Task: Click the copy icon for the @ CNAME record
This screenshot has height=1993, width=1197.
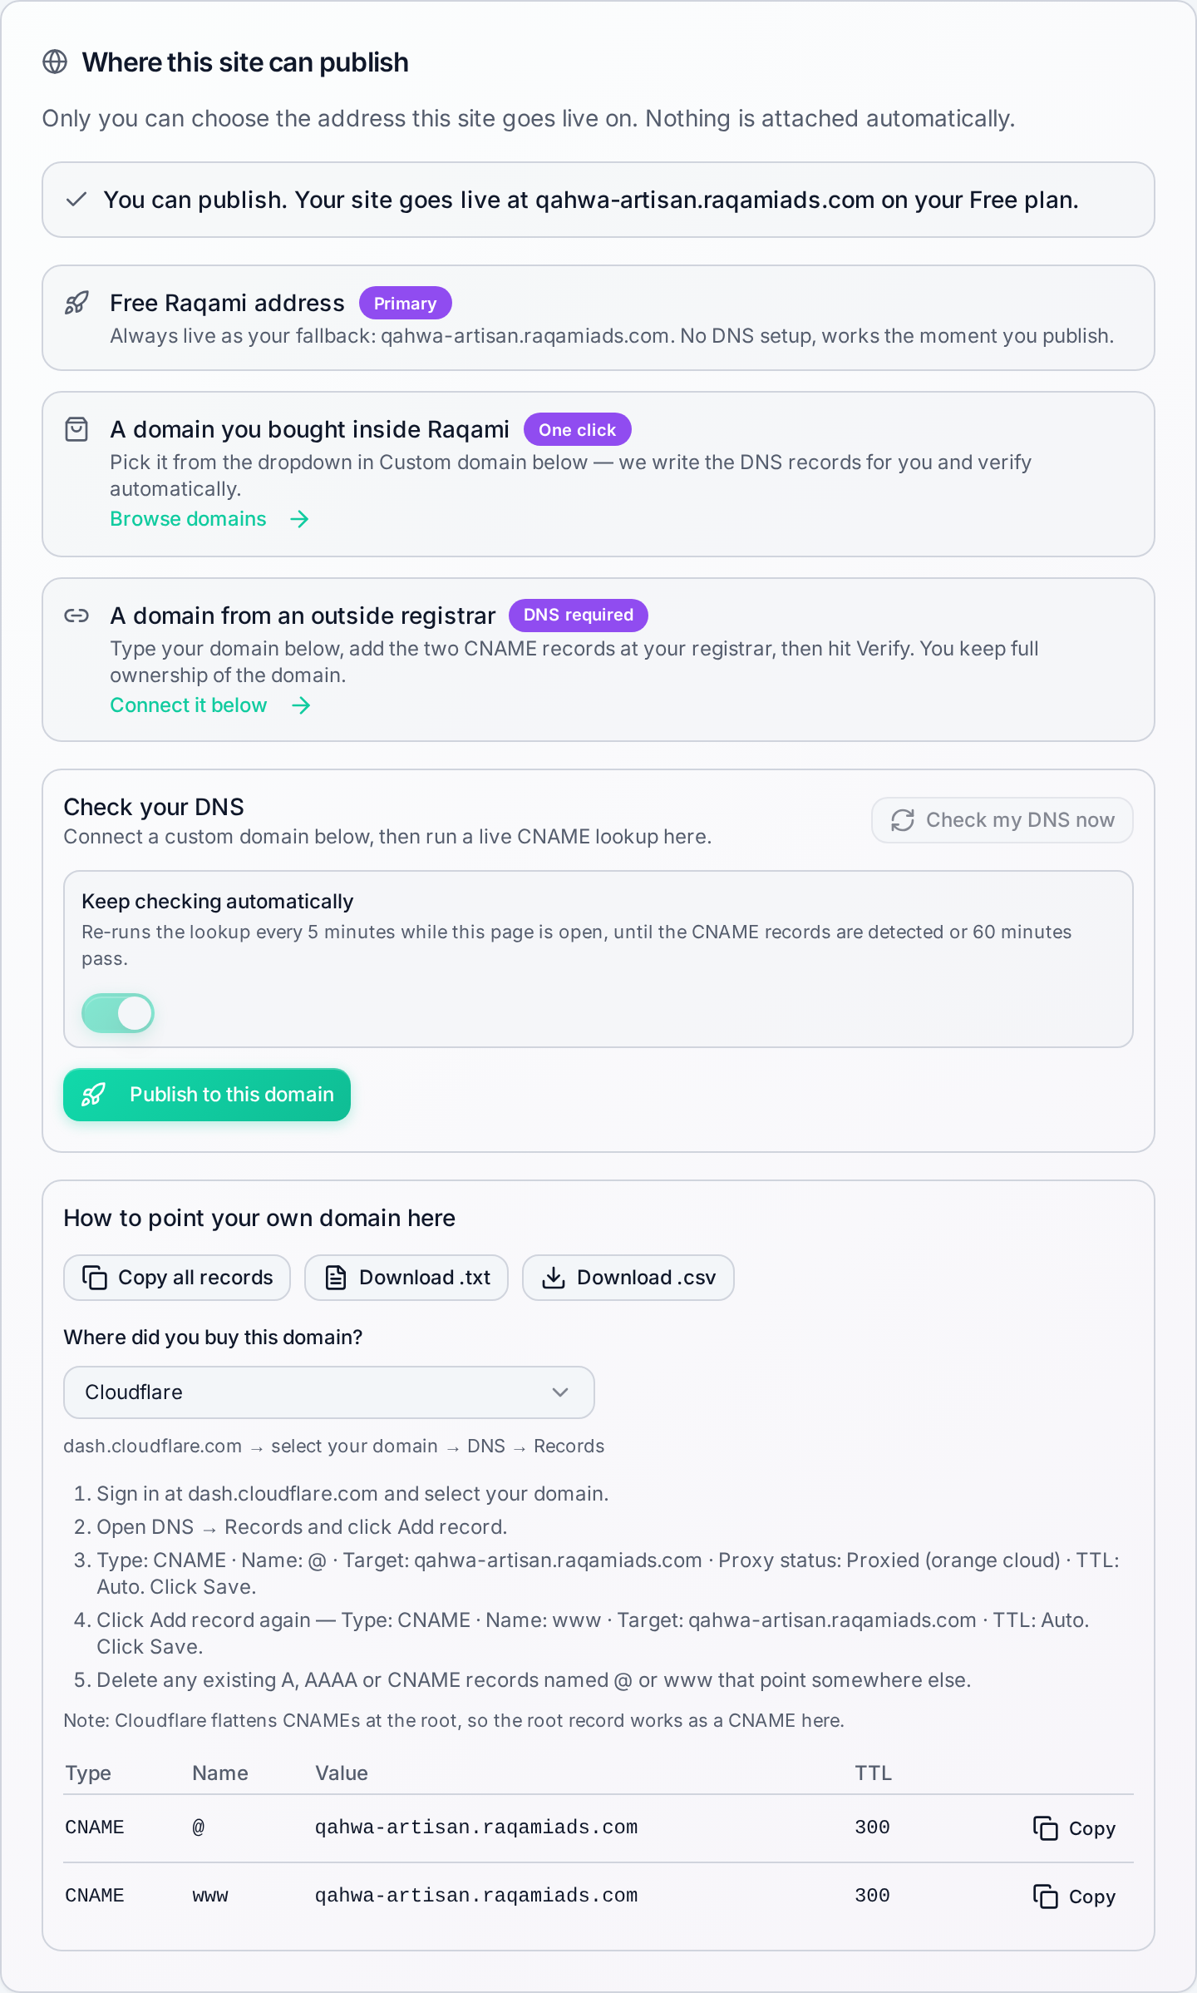Action: click(1045, 1827)
